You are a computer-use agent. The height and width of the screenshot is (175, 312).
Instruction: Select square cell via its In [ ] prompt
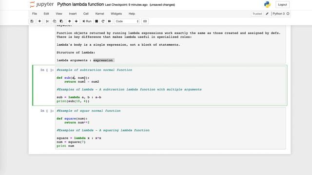tap(47, 111)
